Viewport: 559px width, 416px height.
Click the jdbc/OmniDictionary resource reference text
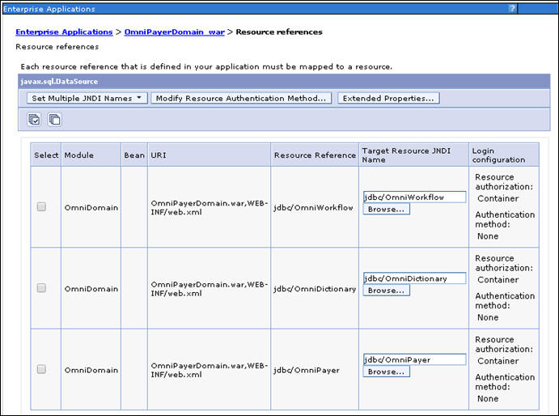click(315, 289)
